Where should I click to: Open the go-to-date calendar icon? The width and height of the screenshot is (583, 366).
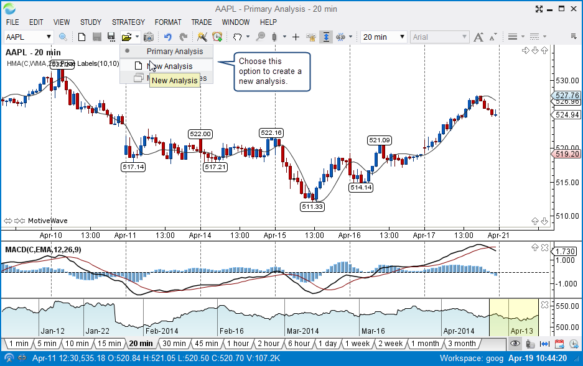[x=559, y=344]
